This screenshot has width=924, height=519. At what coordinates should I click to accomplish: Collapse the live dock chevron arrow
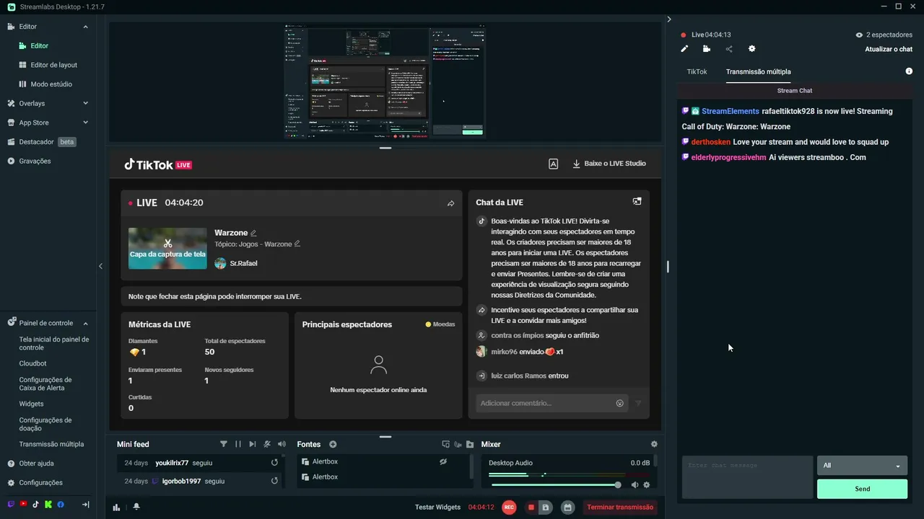tap(669, 19)
